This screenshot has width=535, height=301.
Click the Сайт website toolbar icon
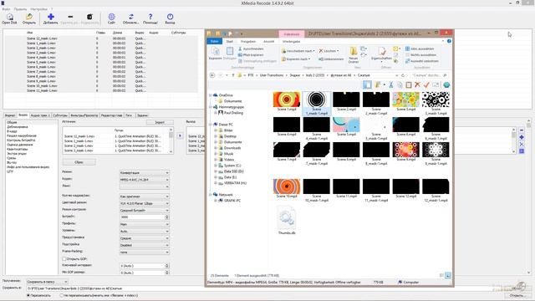[x=111, y=17]
